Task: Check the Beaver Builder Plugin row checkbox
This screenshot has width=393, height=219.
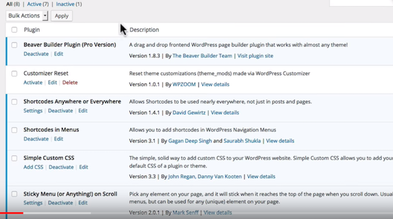Action: tap(15, 45)
